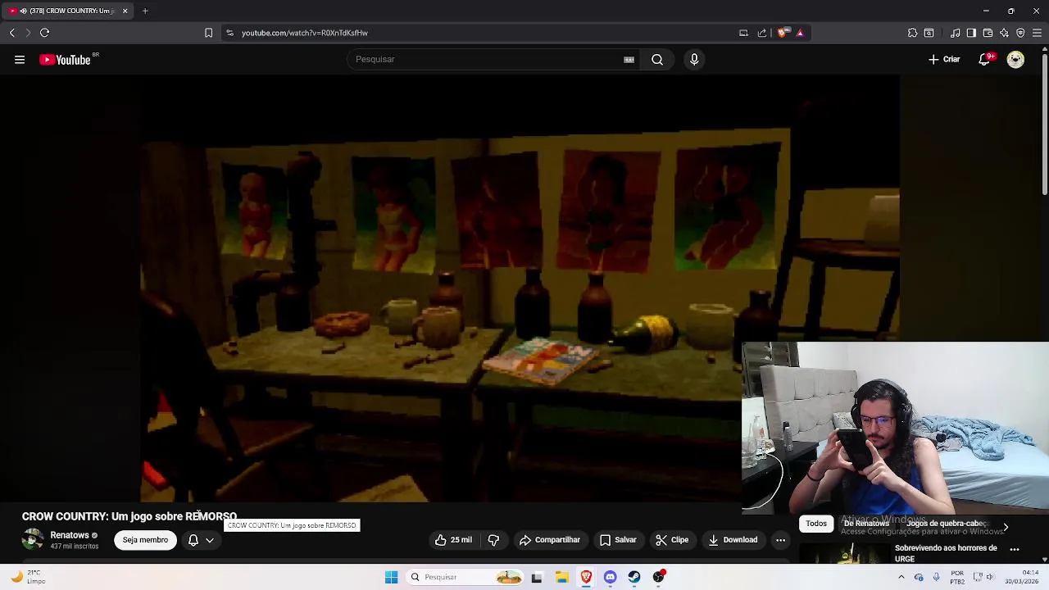Select the De Renatows filter chip
Screen dimensions: 1049x590
point(866,524)
